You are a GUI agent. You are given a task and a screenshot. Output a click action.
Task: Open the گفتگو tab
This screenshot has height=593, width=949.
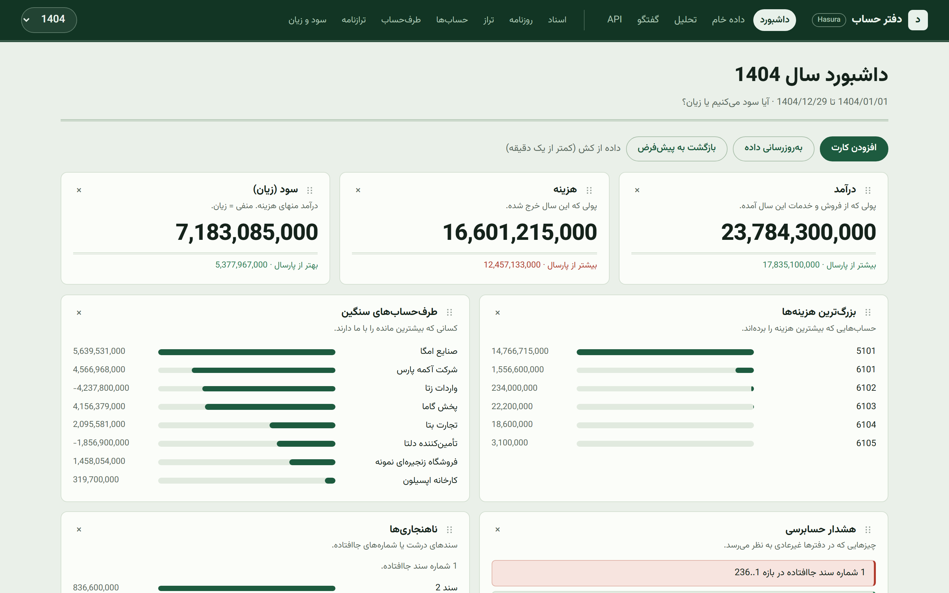(x=648, y=20)
